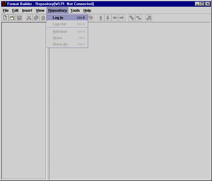Choose Retrieve from Repository menu
Screen dimensions: 212x181
[x=68, y=32]
